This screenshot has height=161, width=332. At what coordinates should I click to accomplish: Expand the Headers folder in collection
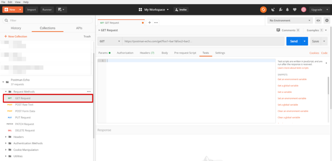[x=19, y=137]
